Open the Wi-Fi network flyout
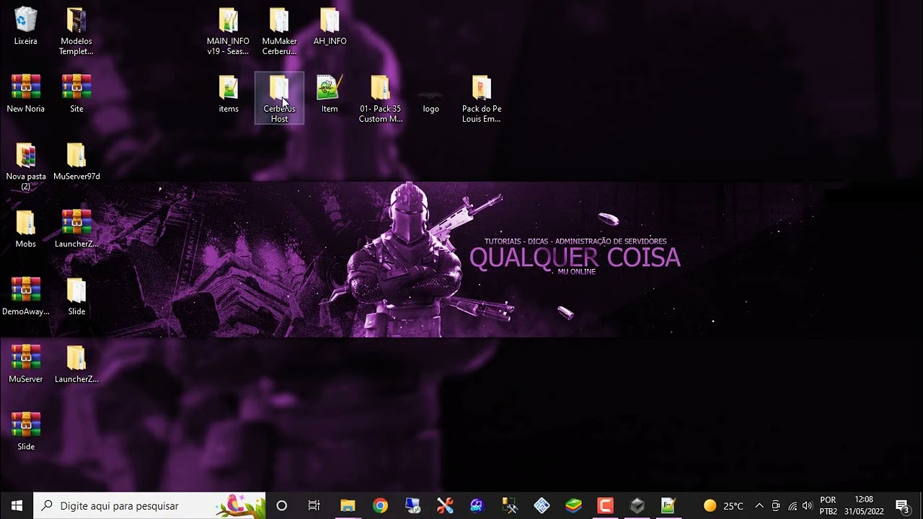This screenshot has width=923, height=519. coord(792,505)
